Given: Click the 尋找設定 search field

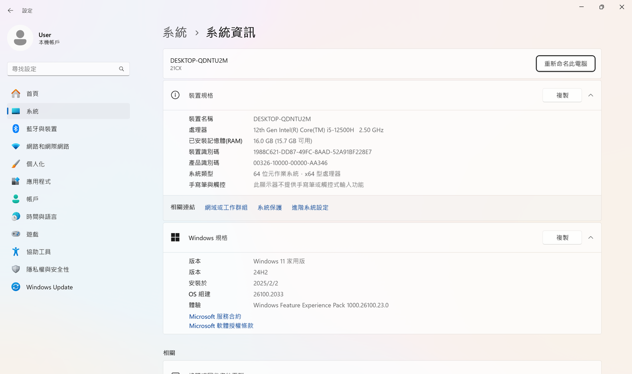Looking at the screenshot, I should (68, 69).
